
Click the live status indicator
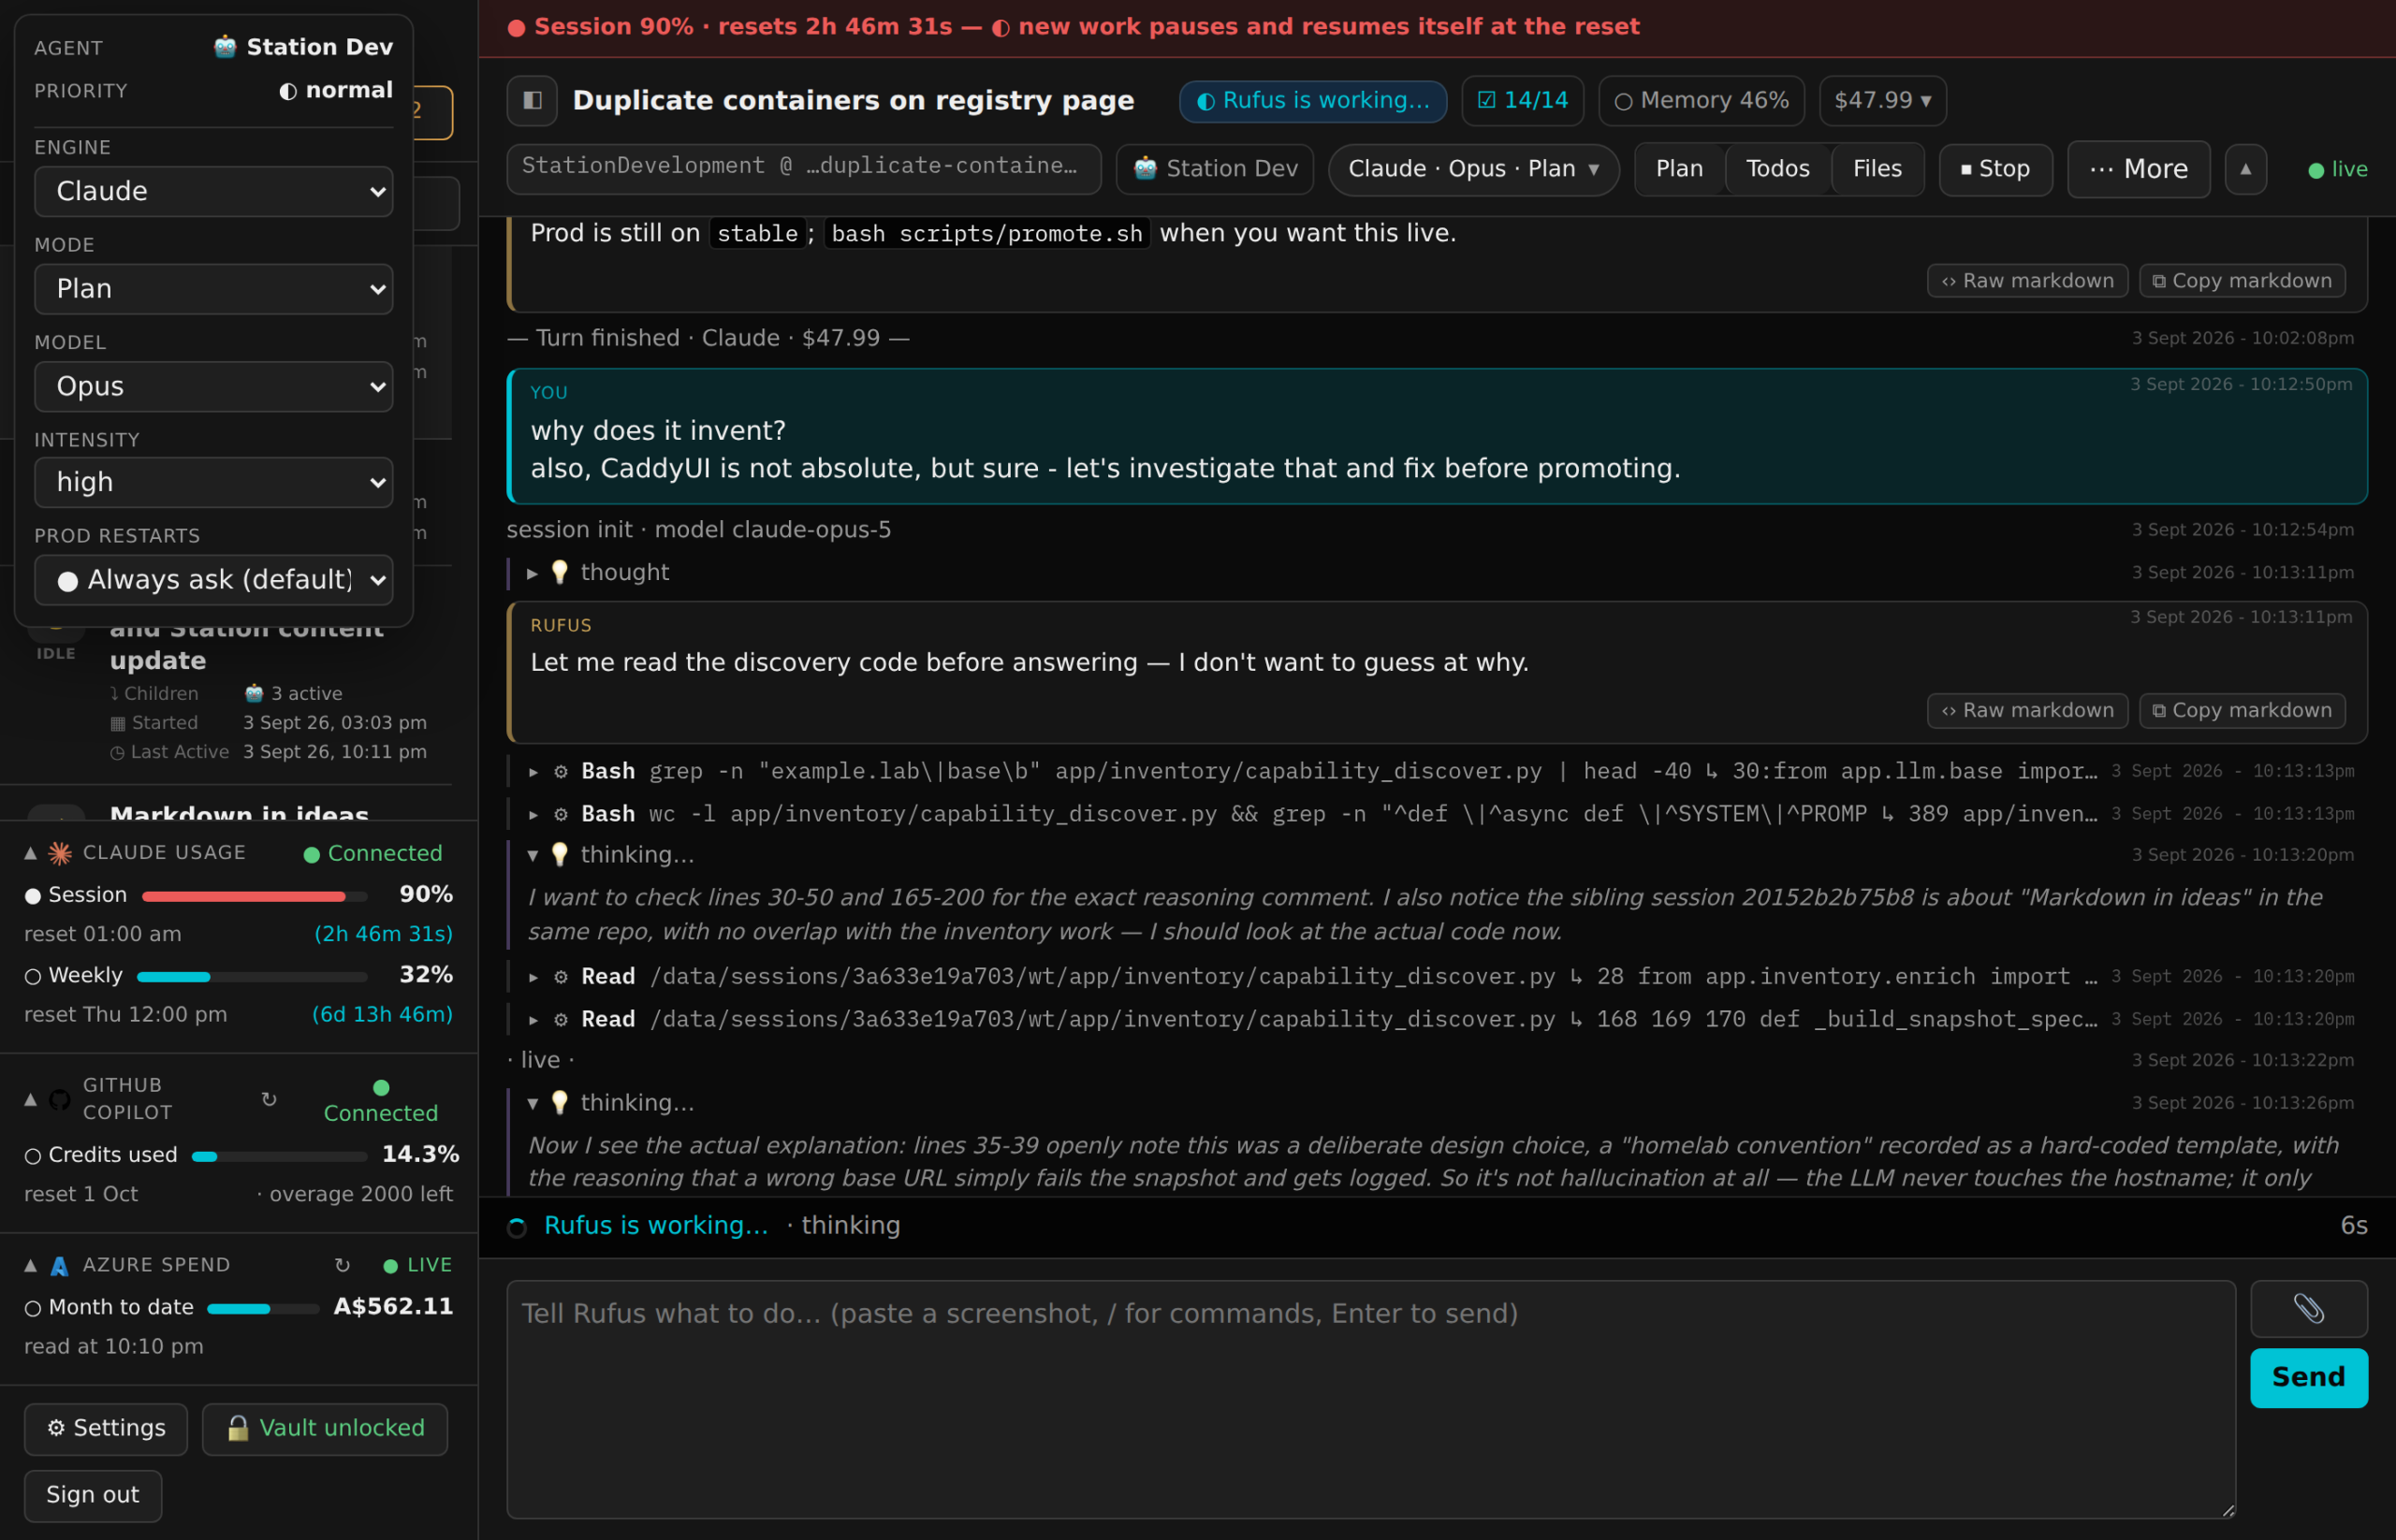point(2337,169)
